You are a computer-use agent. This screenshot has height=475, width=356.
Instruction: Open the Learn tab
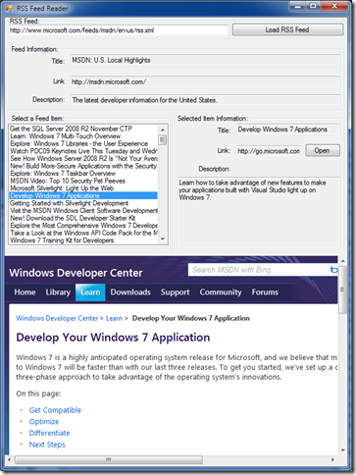click(90, 292)
